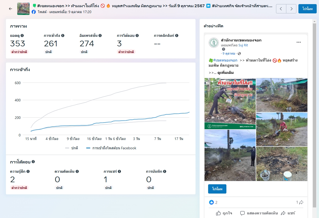Click info icon next to การคลิกลิงก์

pos(177,36)
